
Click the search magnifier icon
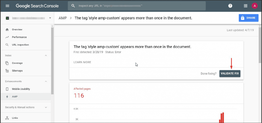73,6
